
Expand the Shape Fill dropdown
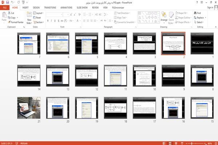[x=181, y=13]
